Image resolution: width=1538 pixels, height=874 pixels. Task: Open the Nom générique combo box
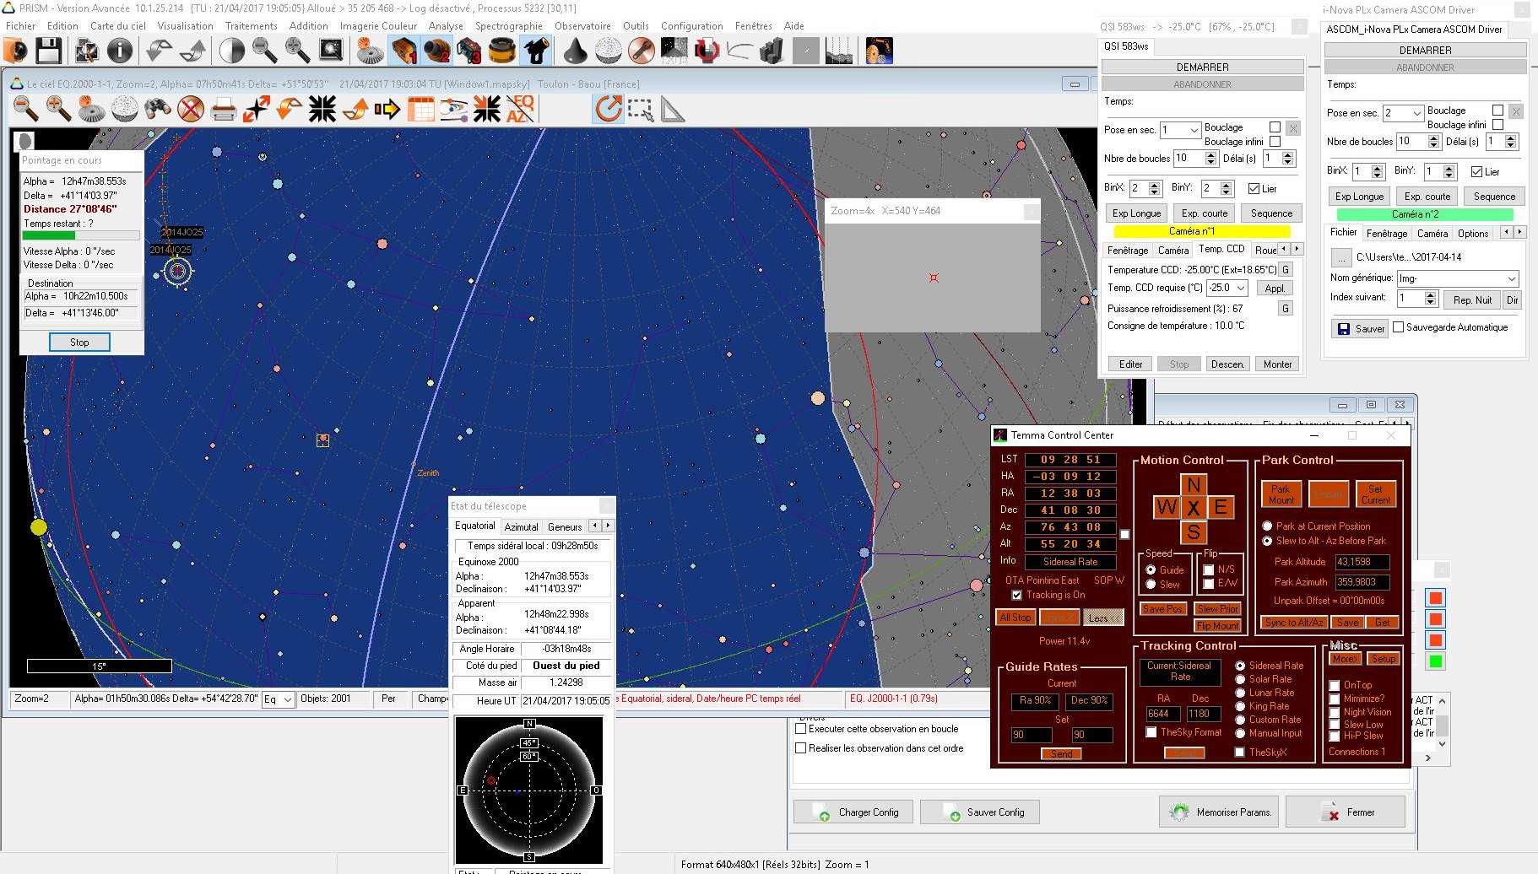tap(1510, 278)
